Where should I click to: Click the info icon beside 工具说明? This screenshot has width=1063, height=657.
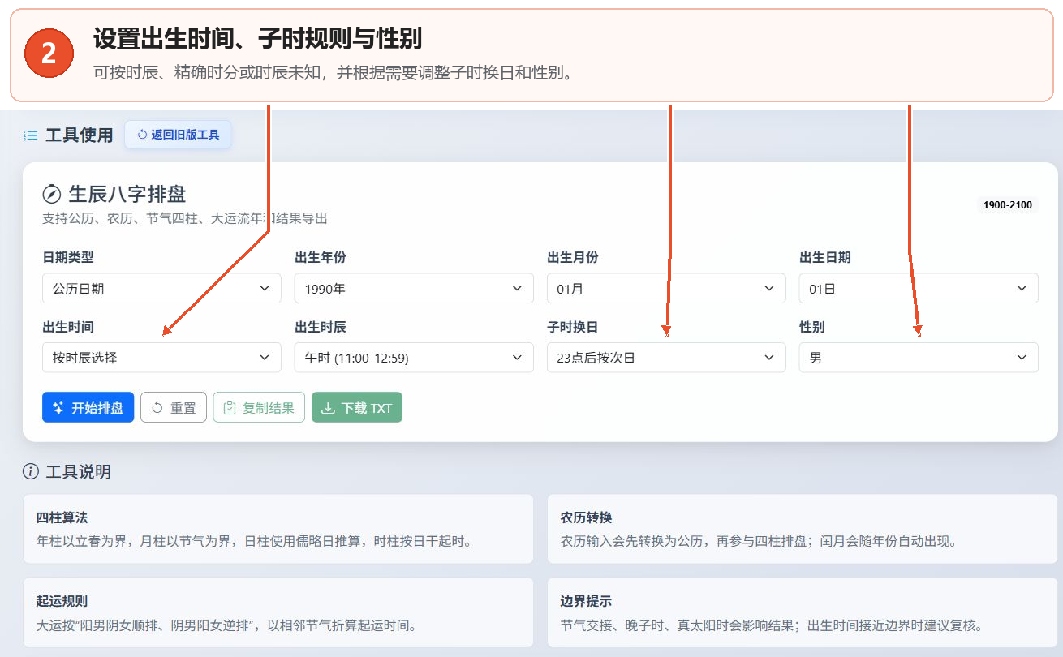31,471
